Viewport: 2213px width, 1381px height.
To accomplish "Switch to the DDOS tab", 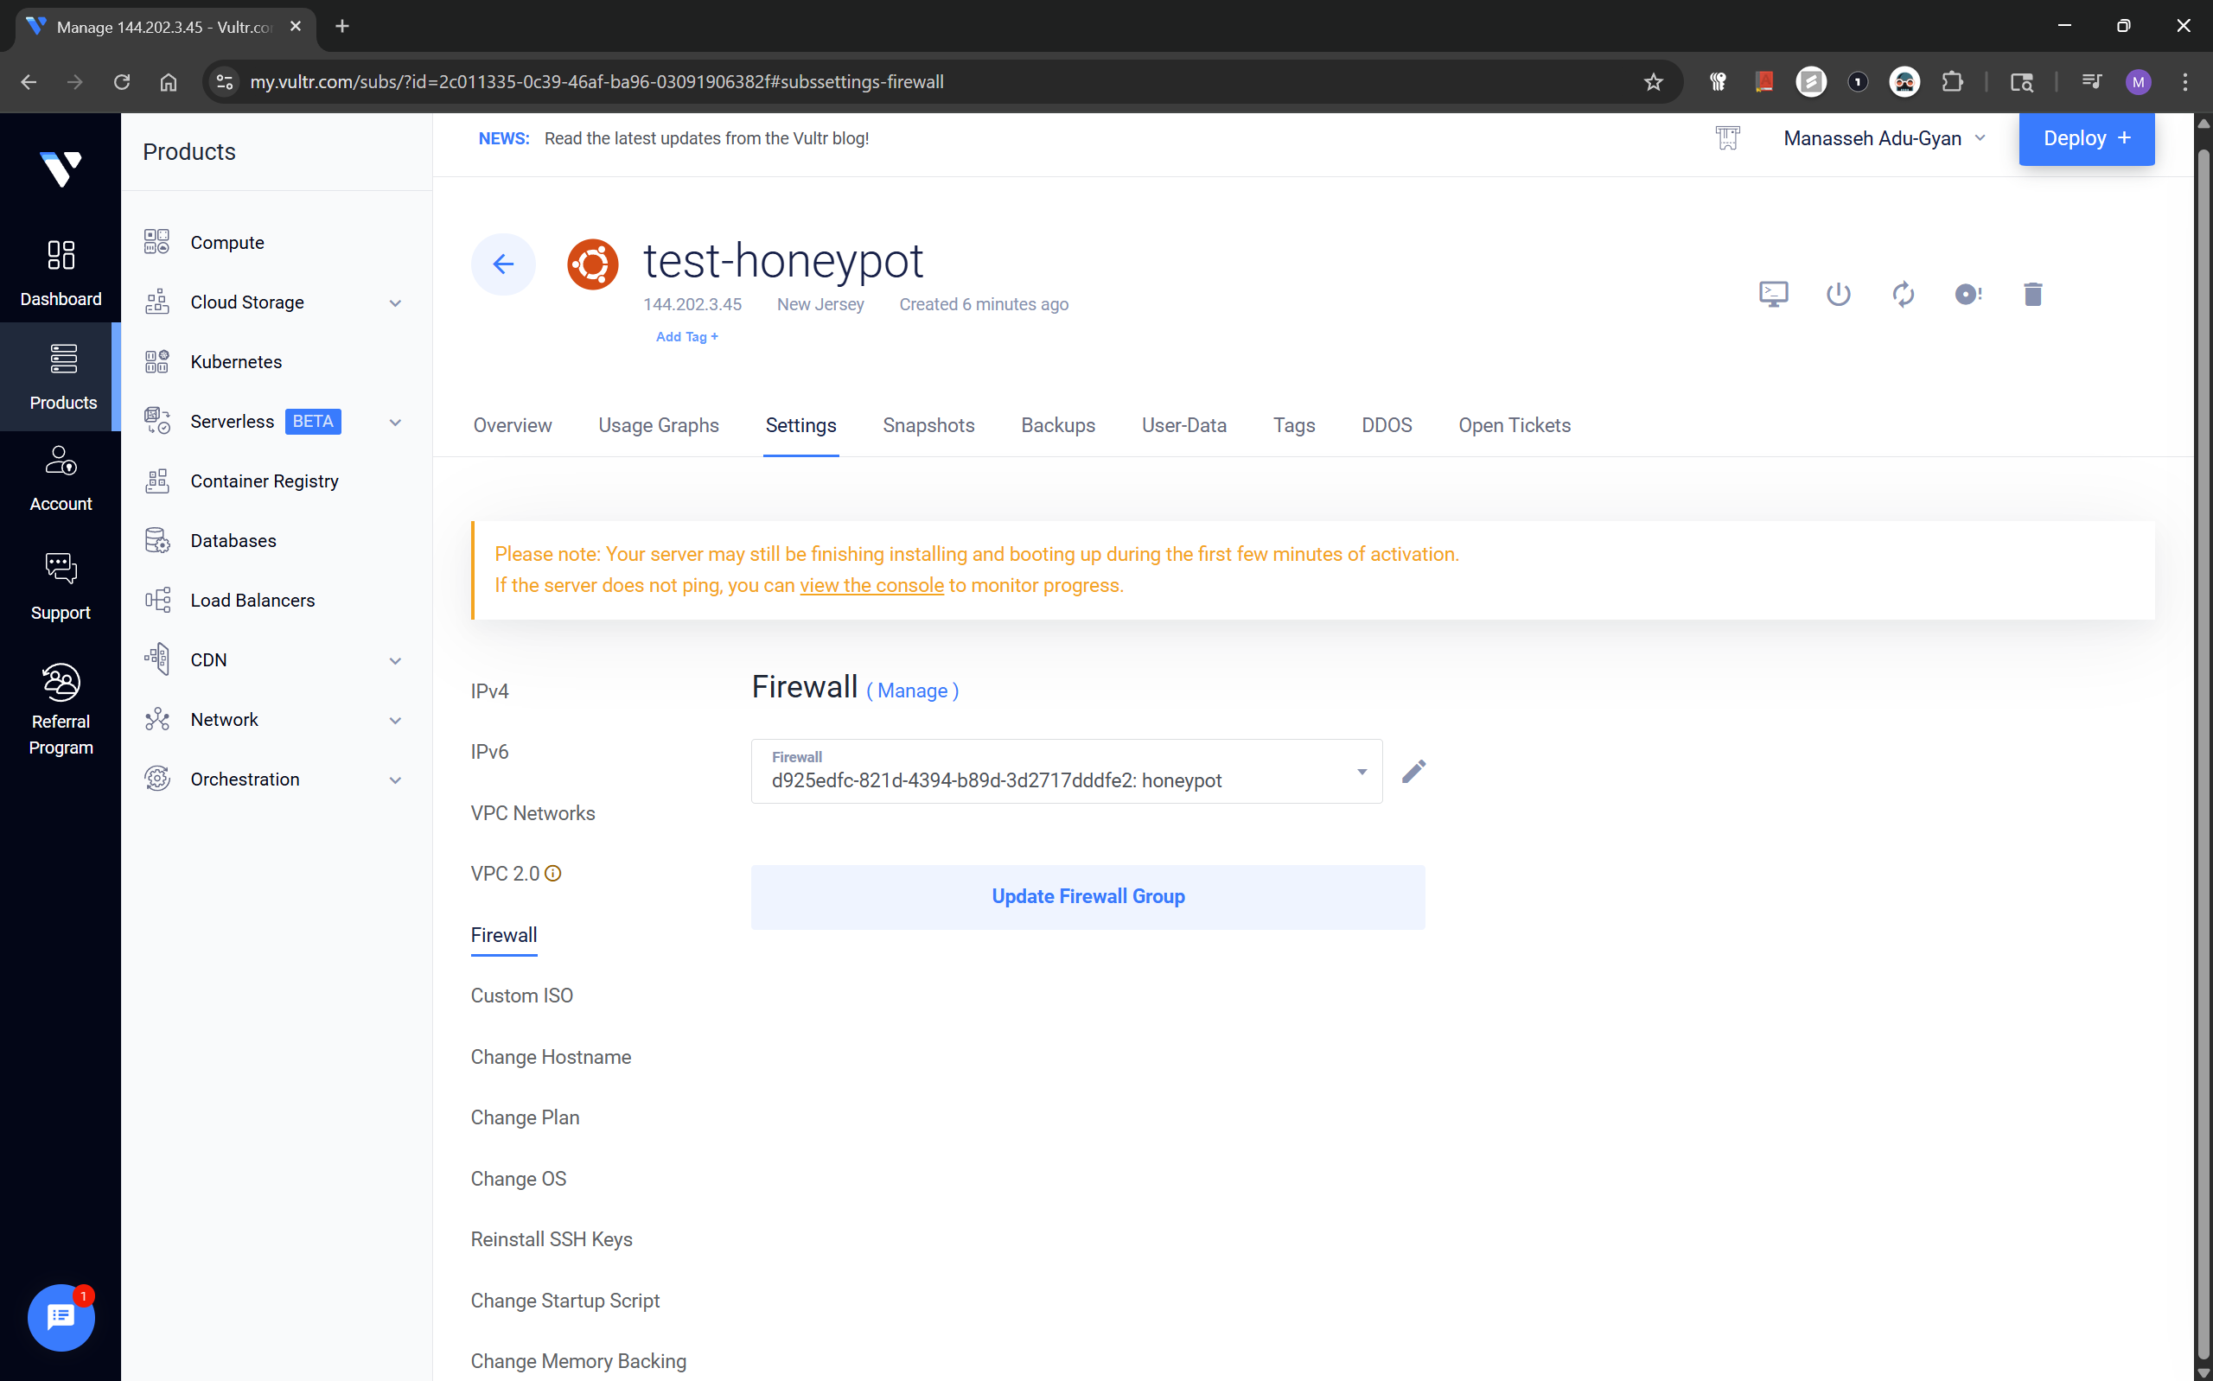I will point(1387,426).
